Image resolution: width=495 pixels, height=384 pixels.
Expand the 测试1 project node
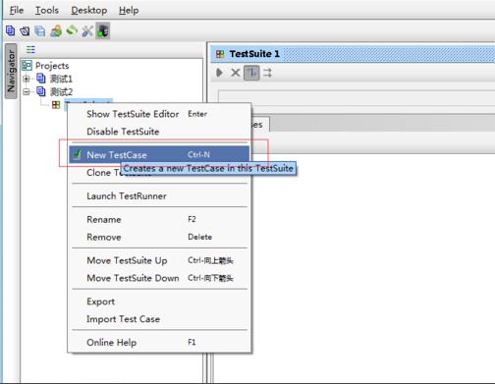click(27, 79)
